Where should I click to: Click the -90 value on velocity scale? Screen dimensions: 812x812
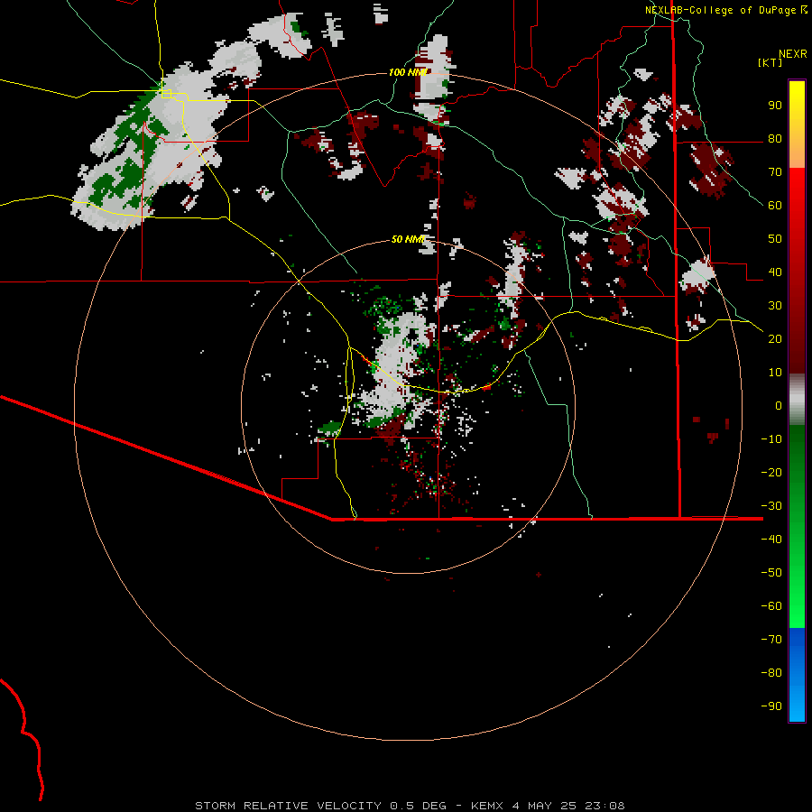(771, 706)
